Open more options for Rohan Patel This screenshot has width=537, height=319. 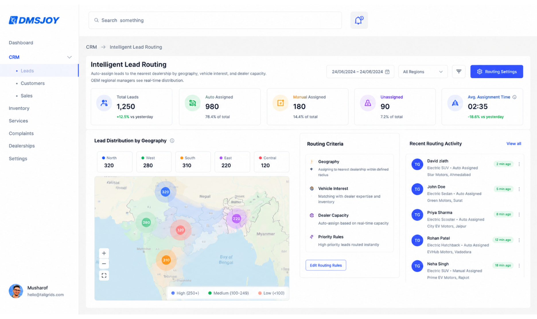tap(519, 240)
